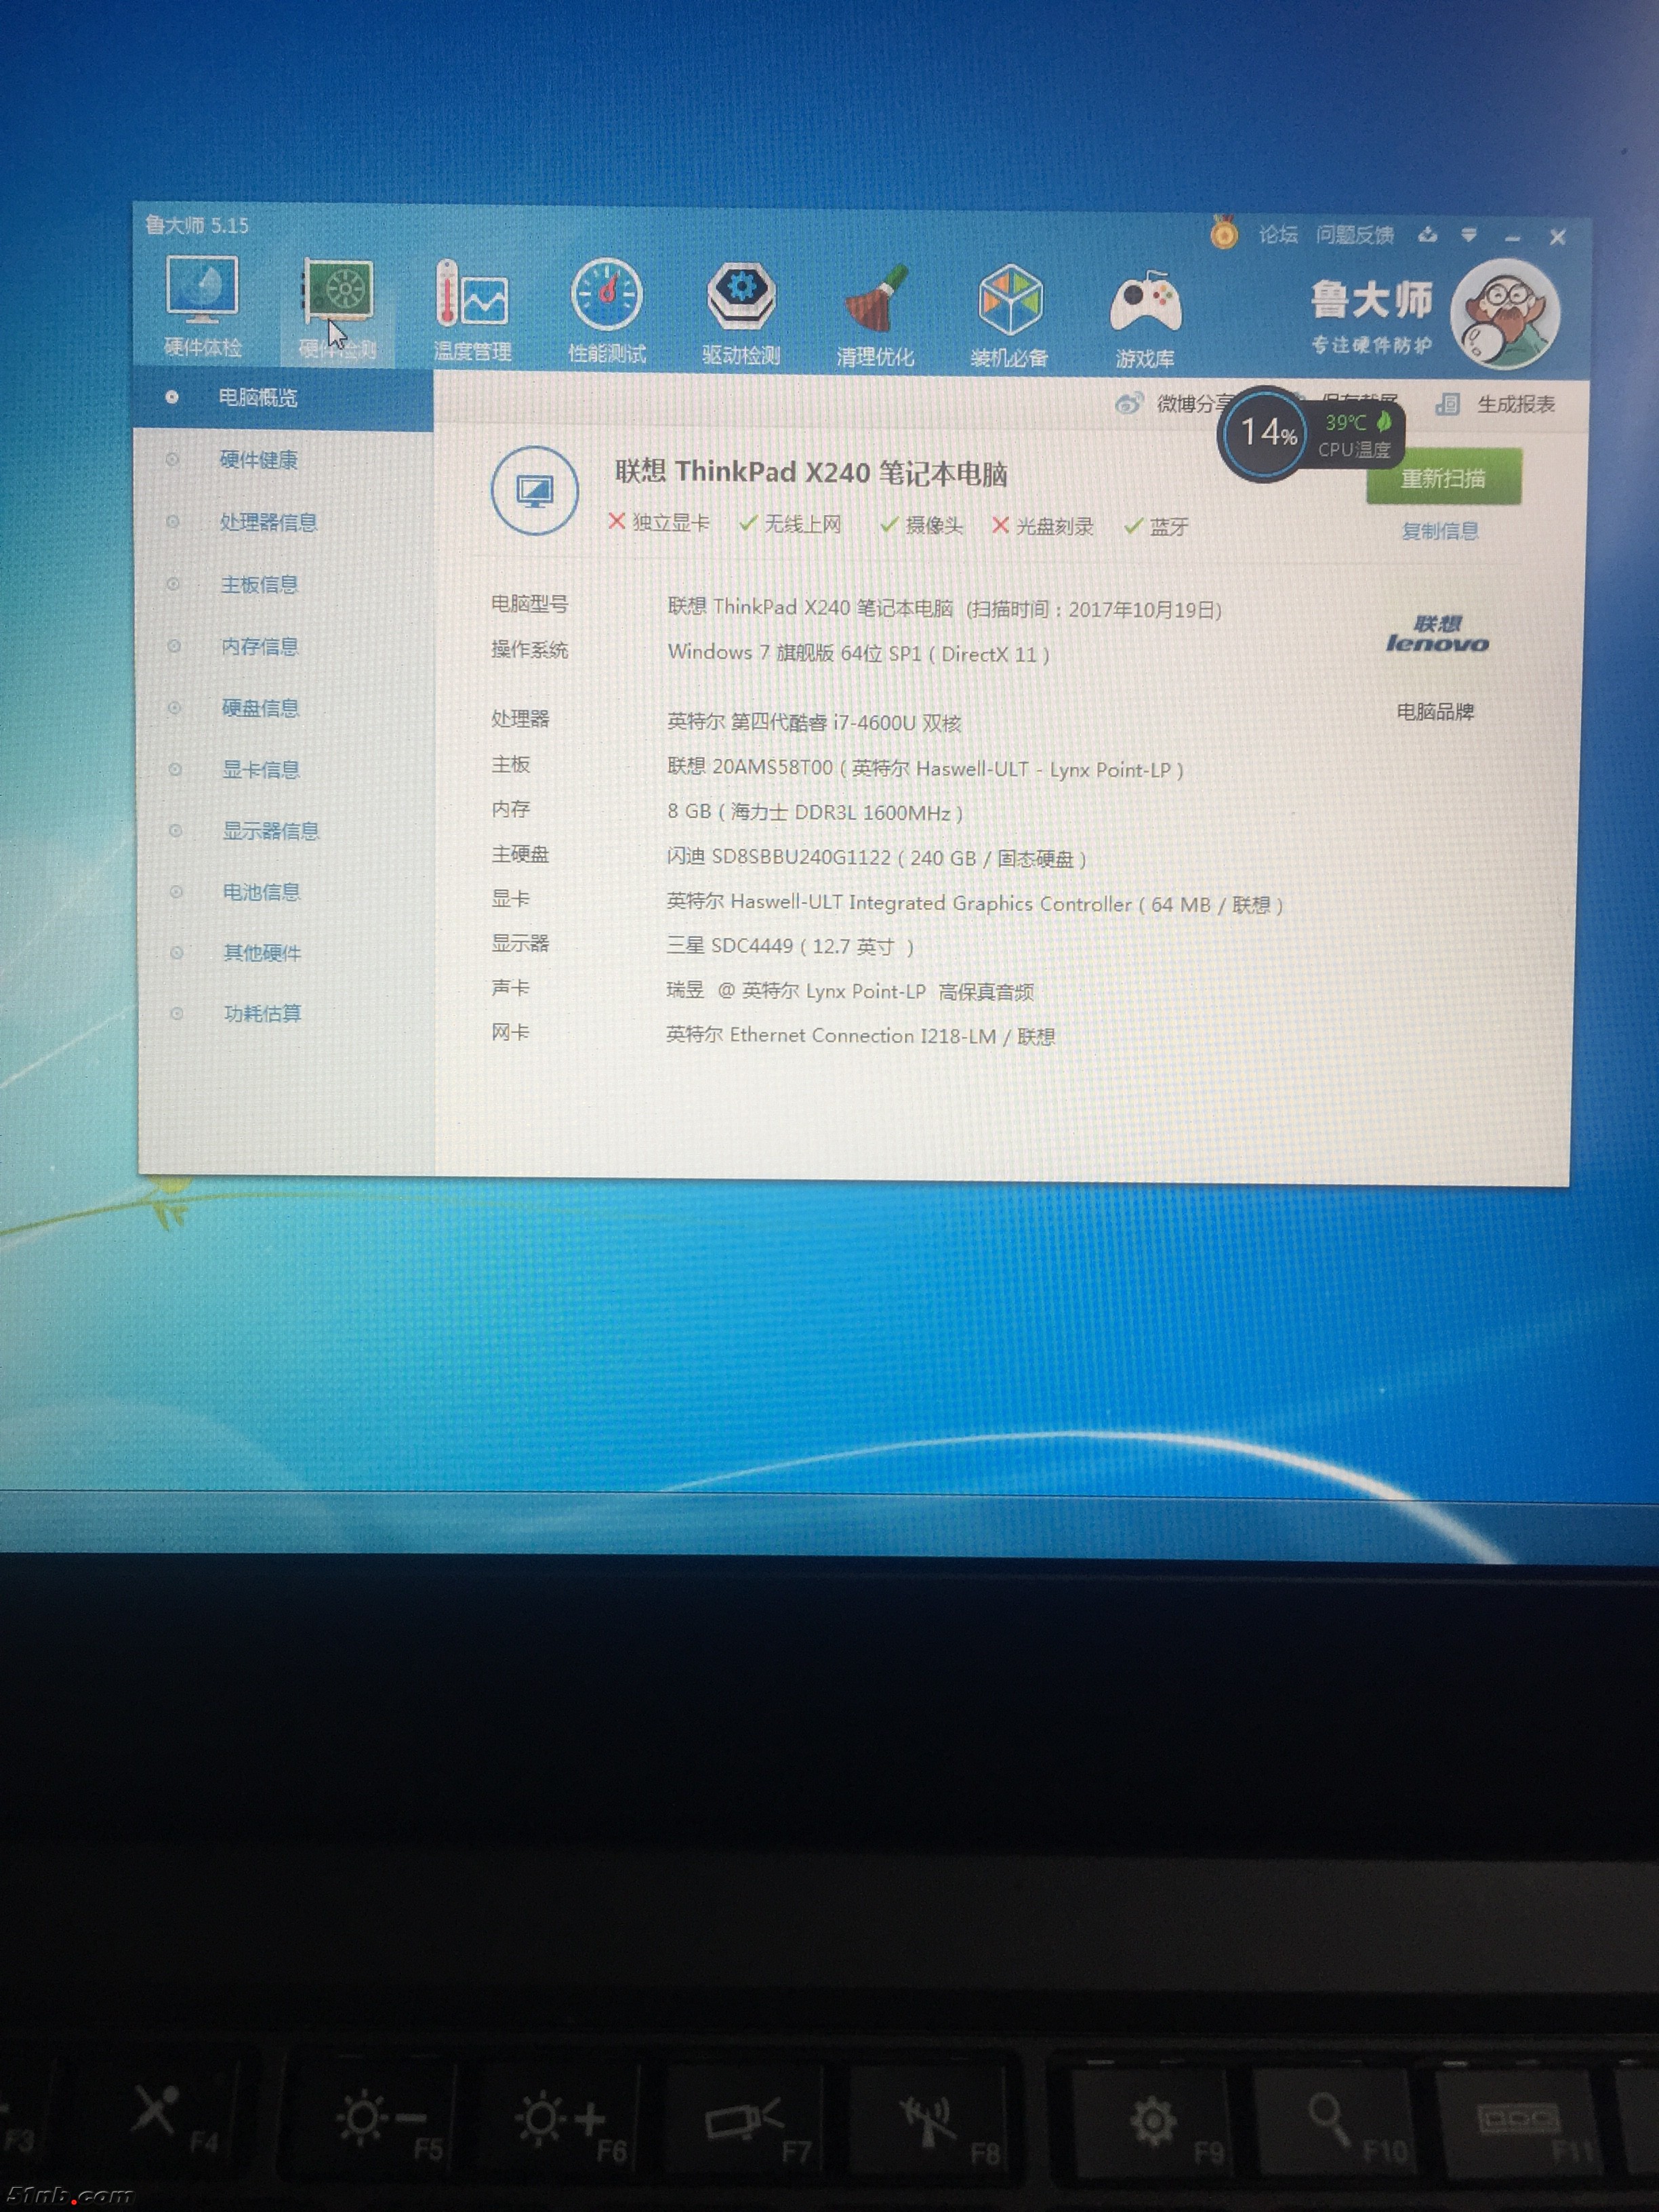Screen dimensions: 1659x2212
Task: Click the Lenovo 联想 brand logo
Action: click(x=1437, y=634)
